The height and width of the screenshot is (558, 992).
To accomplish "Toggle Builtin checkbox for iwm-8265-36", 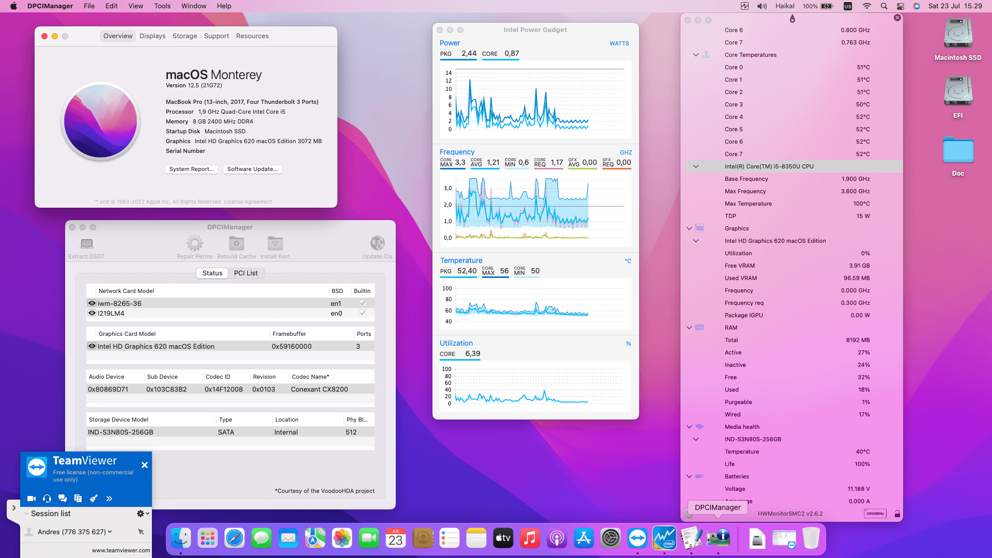I will pyautogui.click(x=363, y=303).
